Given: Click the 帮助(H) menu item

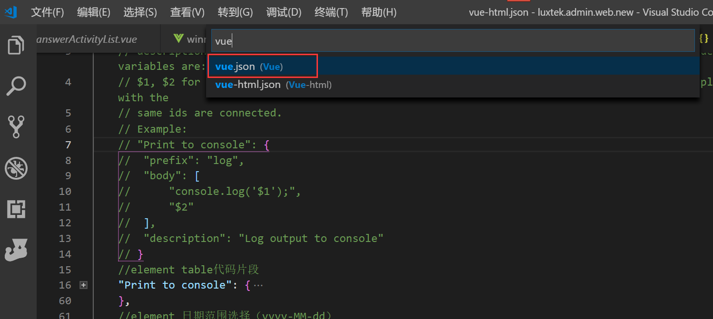Looking at the screenshot, I should [379, 12].
